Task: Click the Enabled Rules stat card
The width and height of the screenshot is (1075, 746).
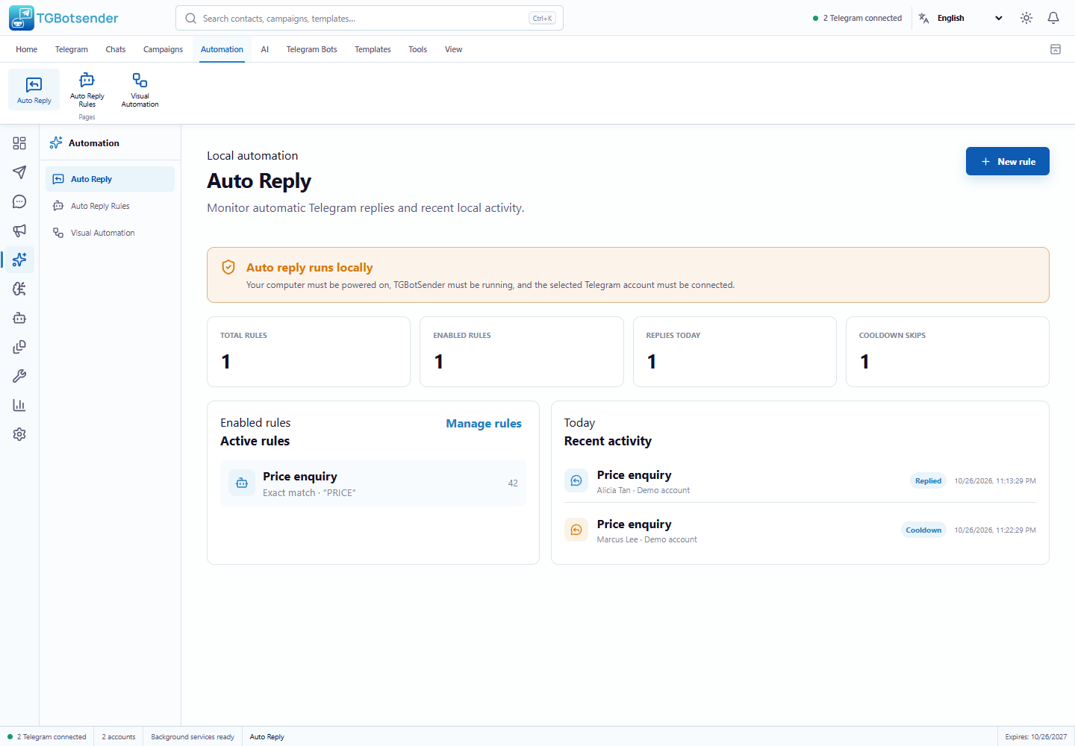Action: pos(522,352)
